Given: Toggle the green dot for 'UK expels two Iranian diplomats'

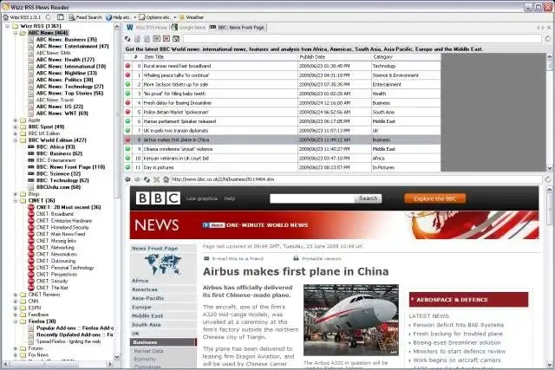Looking at the screenshot, I should coord(127,130).
